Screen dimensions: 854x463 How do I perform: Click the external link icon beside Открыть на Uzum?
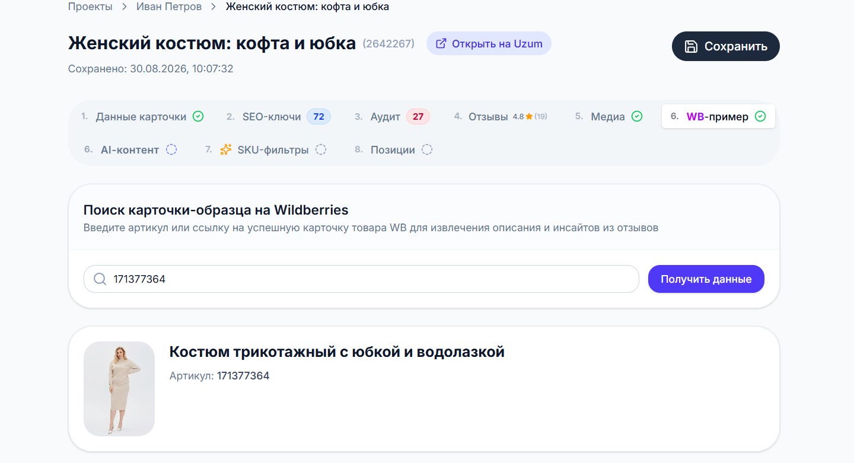(x=441, y=43)
